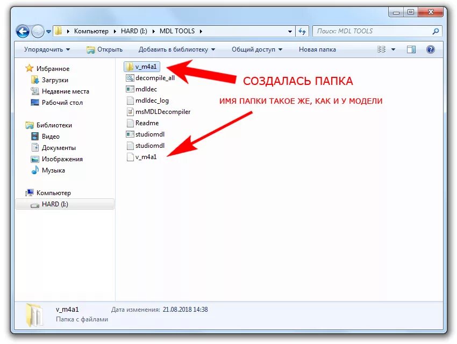457x344 pixels.
Task: Click the star icon next to Избранное
Action: [30, 68]
